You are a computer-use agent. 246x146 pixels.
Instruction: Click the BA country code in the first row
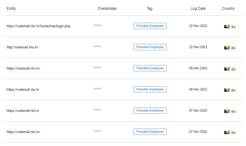[x=234, y=27]
